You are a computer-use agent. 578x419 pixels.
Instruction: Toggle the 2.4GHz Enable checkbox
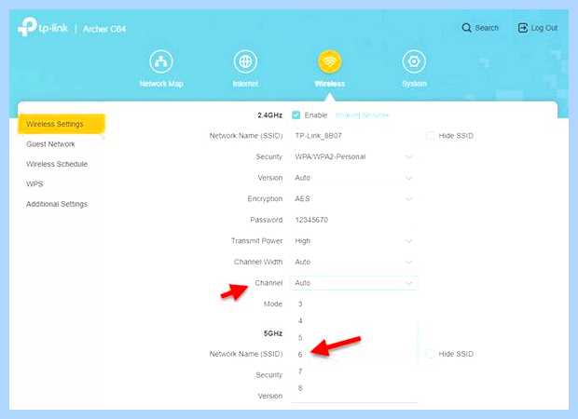pyautogui.click(x=296, y=115)
